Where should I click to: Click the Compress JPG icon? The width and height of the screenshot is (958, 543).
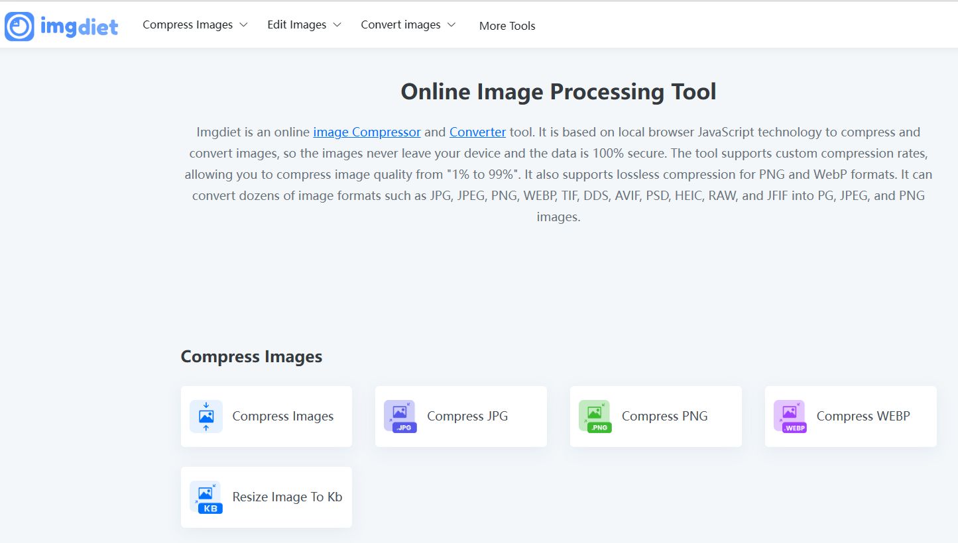tap(400, 417)
